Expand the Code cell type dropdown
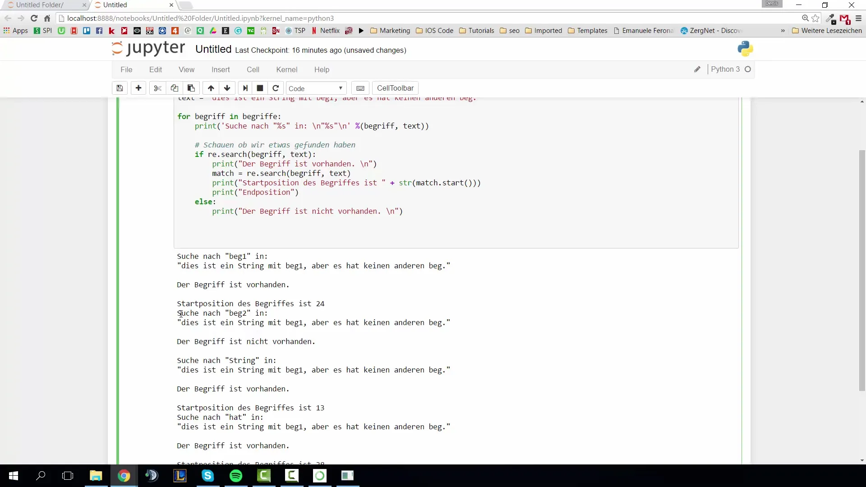Viewport: 866px width, 487px height. [316, 88]
